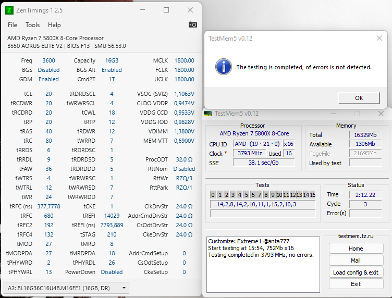Expand the A2 memory module dropdown
The image size is (392, 298).
(x=67, y=288)
